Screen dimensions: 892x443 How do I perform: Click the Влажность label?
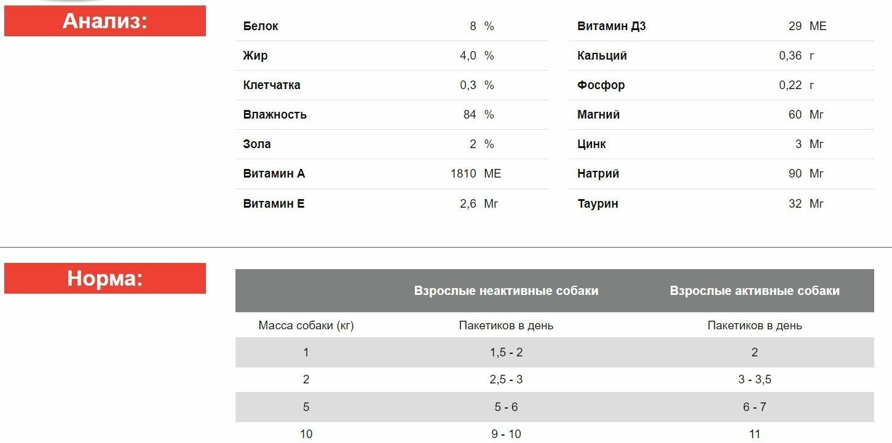tap(275, 115)
